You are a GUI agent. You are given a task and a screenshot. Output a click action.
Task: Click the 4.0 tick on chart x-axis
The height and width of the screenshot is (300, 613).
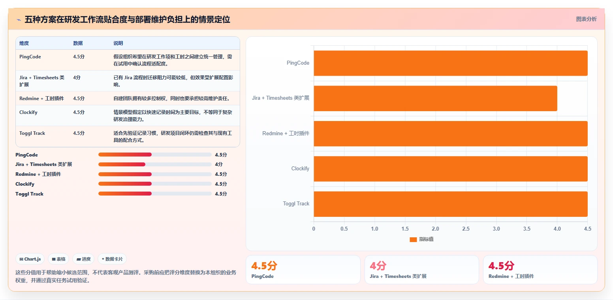pyautogui.click(x=557, y=229)
